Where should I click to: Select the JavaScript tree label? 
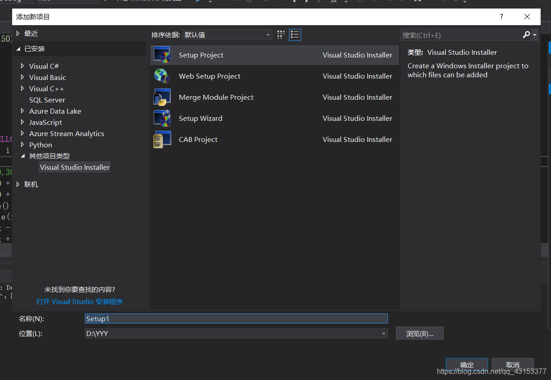click(45, 122)
